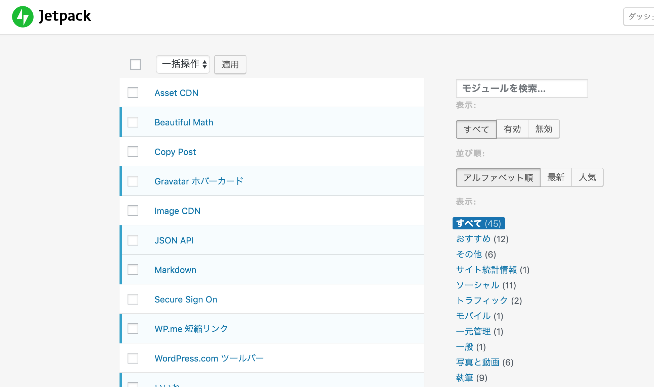Open the WP.me 短縮リンク module link

[191, 329]
